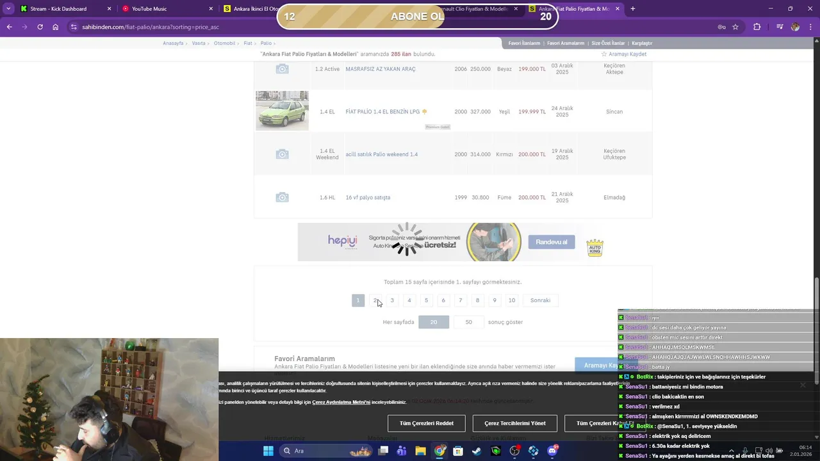Click the browser forward arrow
820x461 pixels.
(24, 27)
